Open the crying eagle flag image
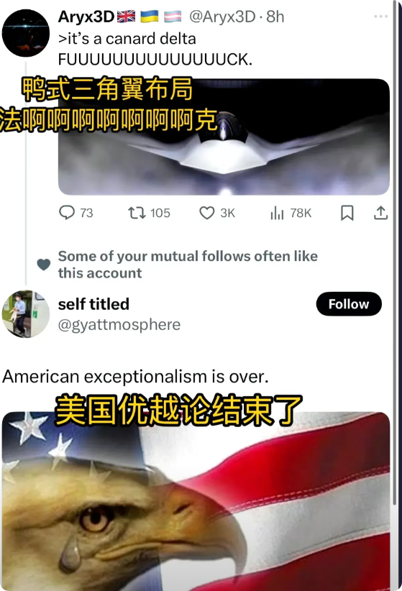The image size is (402, 591). [196, 501]
